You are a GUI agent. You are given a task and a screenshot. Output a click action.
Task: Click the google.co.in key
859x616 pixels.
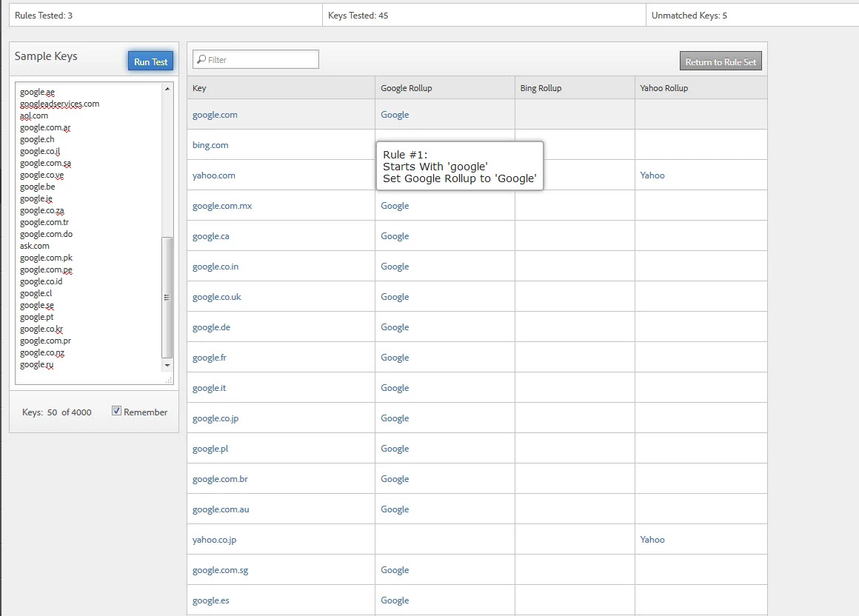215,266
